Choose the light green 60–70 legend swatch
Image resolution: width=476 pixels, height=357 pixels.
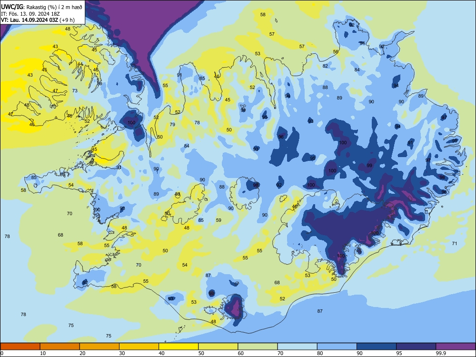click(x=258, y=347)
